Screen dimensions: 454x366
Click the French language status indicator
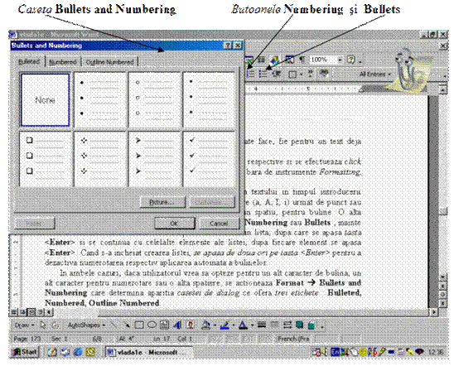[x=293, y=339]
